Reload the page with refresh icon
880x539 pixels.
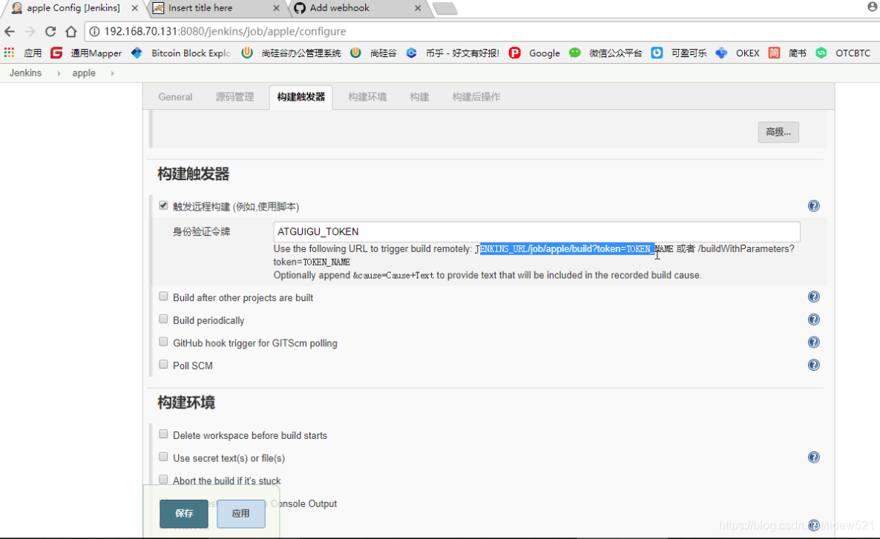50,31
